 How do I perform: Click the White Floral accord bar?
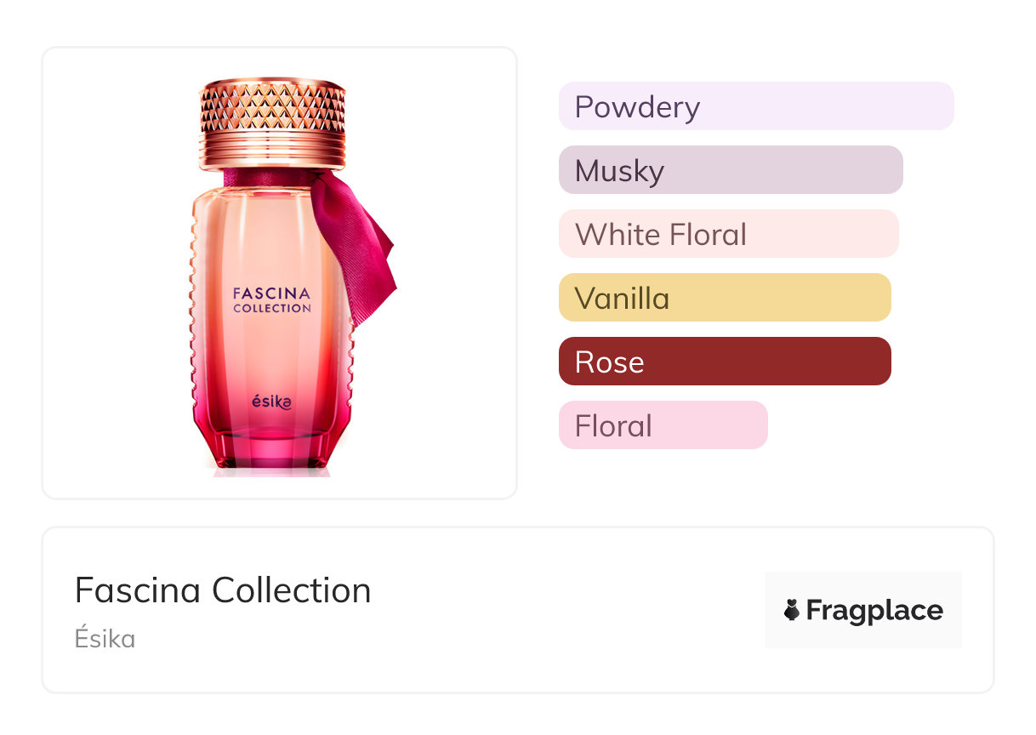coord(728,234)
